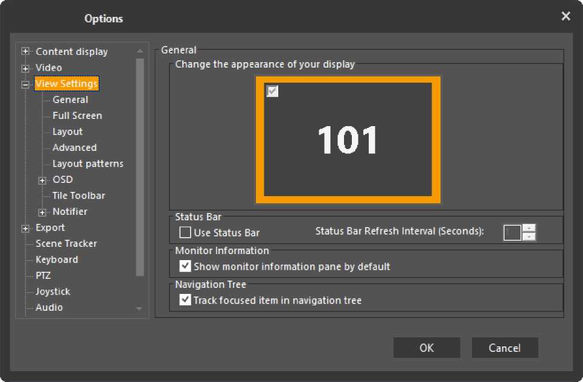This screenshot has height=382, width=583.
Task: Open the Tile Toolbar settings
Action: [78, 196]
